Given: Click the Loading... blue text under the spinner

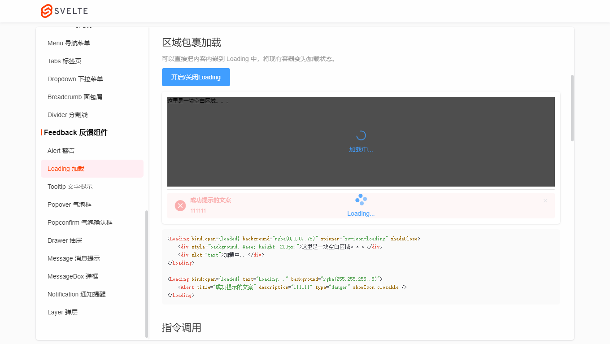Looking at the screenshot, I should (x=361, y=213).
